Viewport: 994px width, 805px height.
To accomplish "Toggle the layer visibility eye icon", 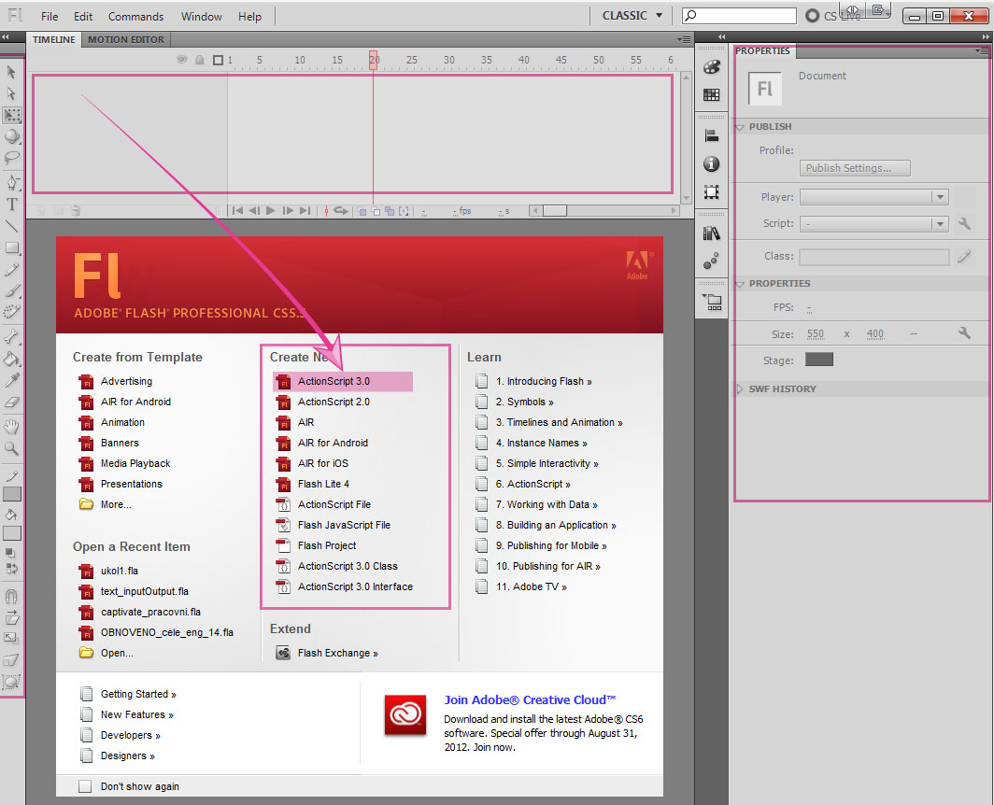I will (x=183, y=60).
